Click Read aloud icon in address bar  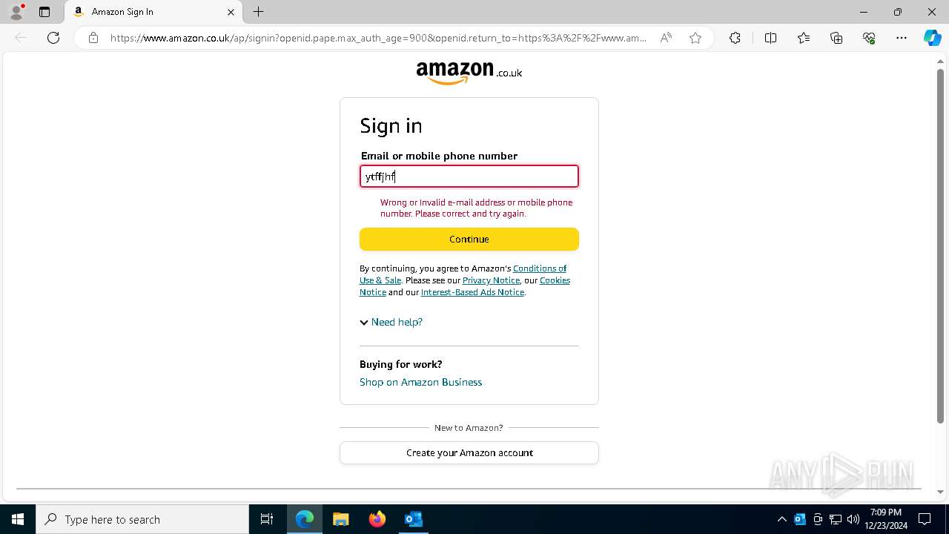666,38
